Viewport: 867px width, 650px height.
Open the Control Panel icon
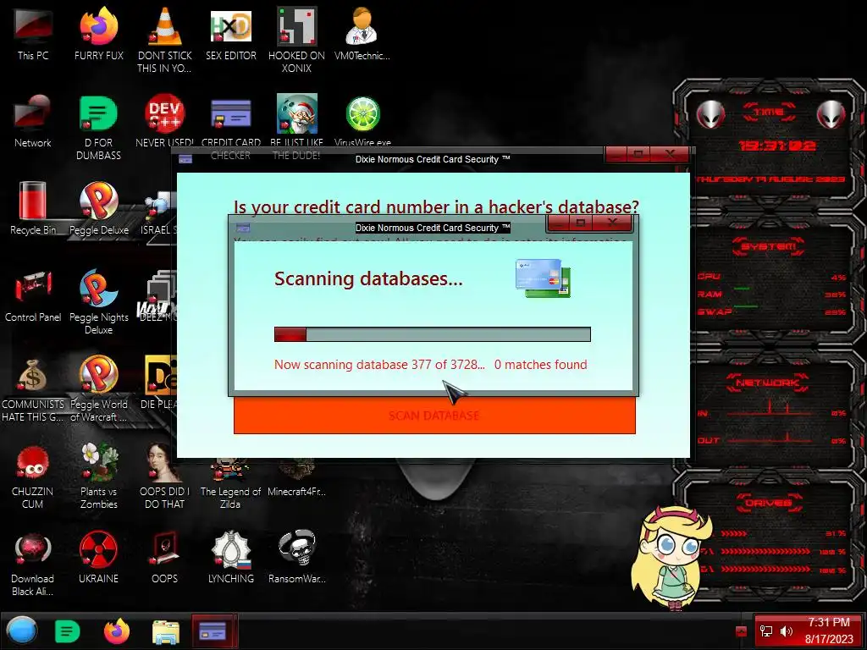click(x=33, y=295)
